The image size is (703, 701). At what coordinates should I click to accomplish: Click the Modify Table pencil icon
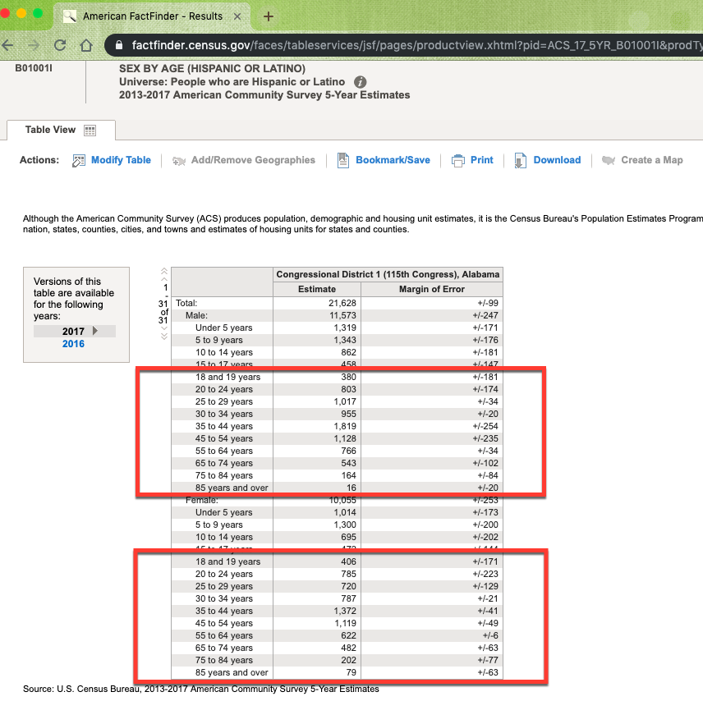click(79, 161)
